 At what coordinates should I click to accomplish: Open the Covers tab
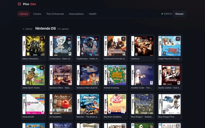tap(37, 14)
